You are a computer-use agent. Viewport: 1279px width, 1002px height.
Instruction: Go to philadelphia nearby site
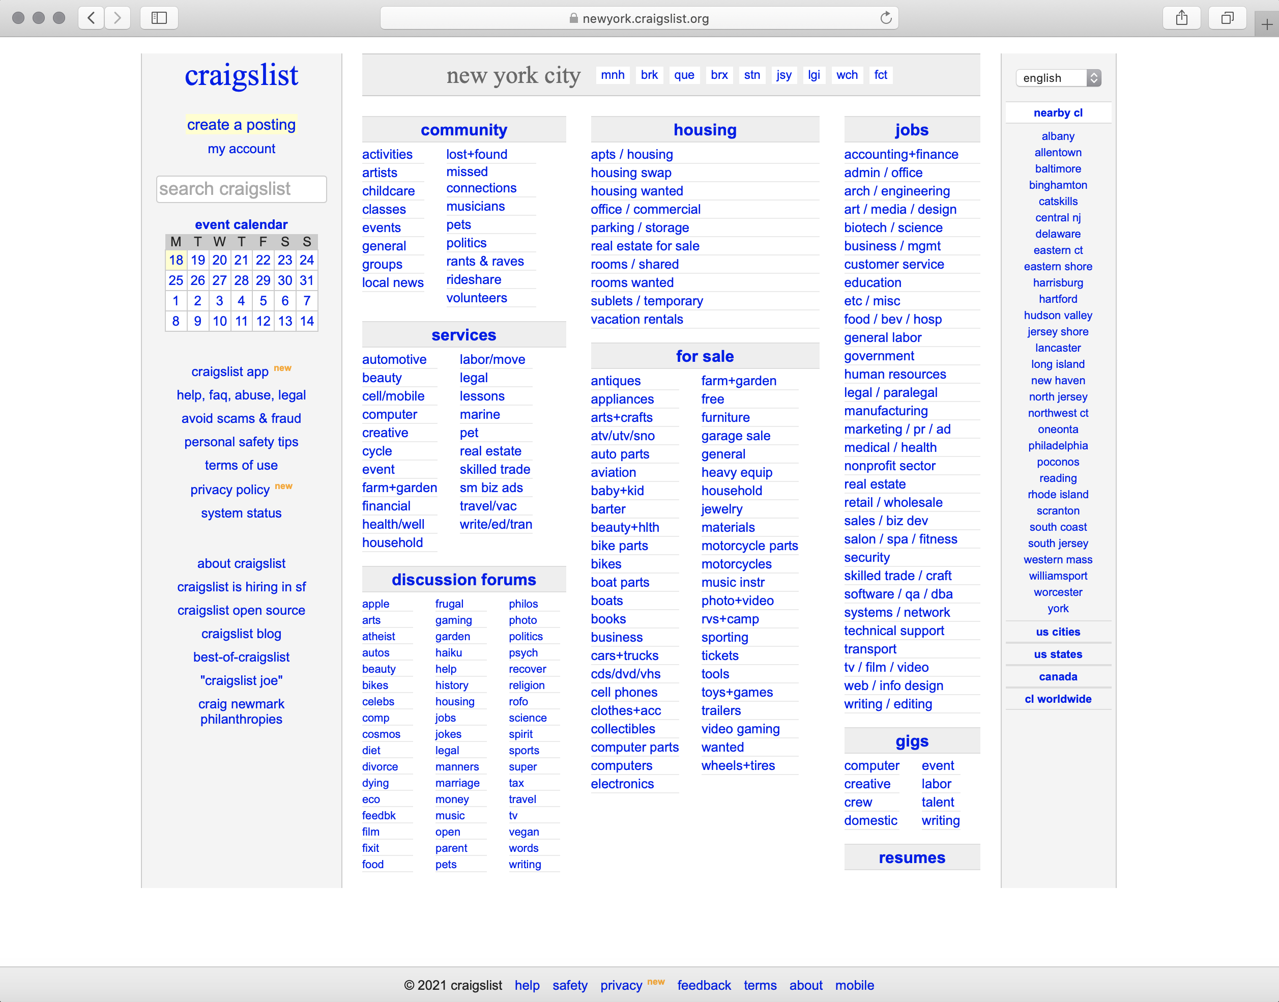click(1058, 446)
